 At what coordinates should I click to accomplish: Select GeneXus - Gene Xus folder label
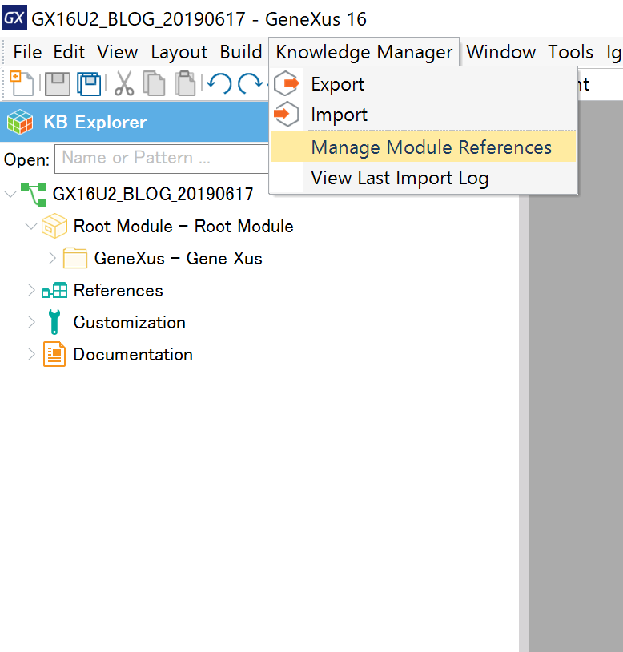179,258
